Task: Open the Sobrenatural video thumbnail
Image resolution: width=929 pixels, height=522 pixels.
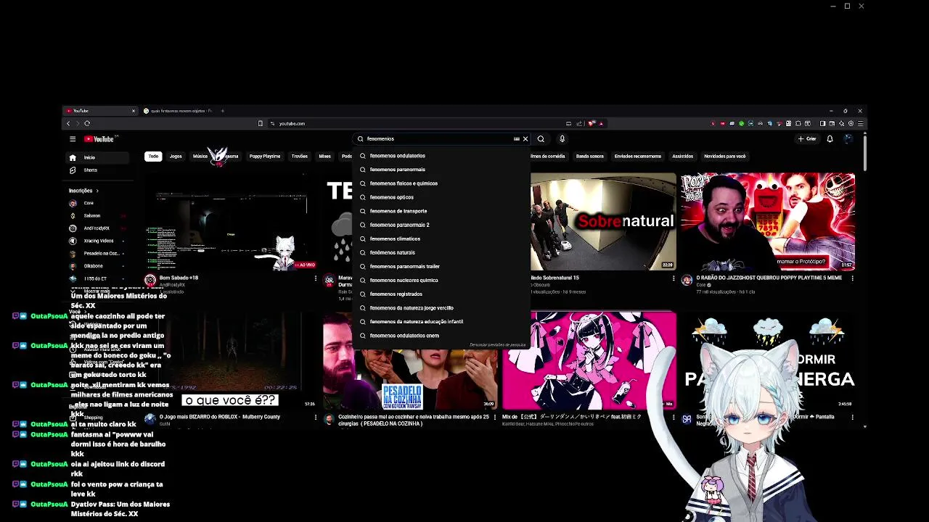Action: (603, 221)
